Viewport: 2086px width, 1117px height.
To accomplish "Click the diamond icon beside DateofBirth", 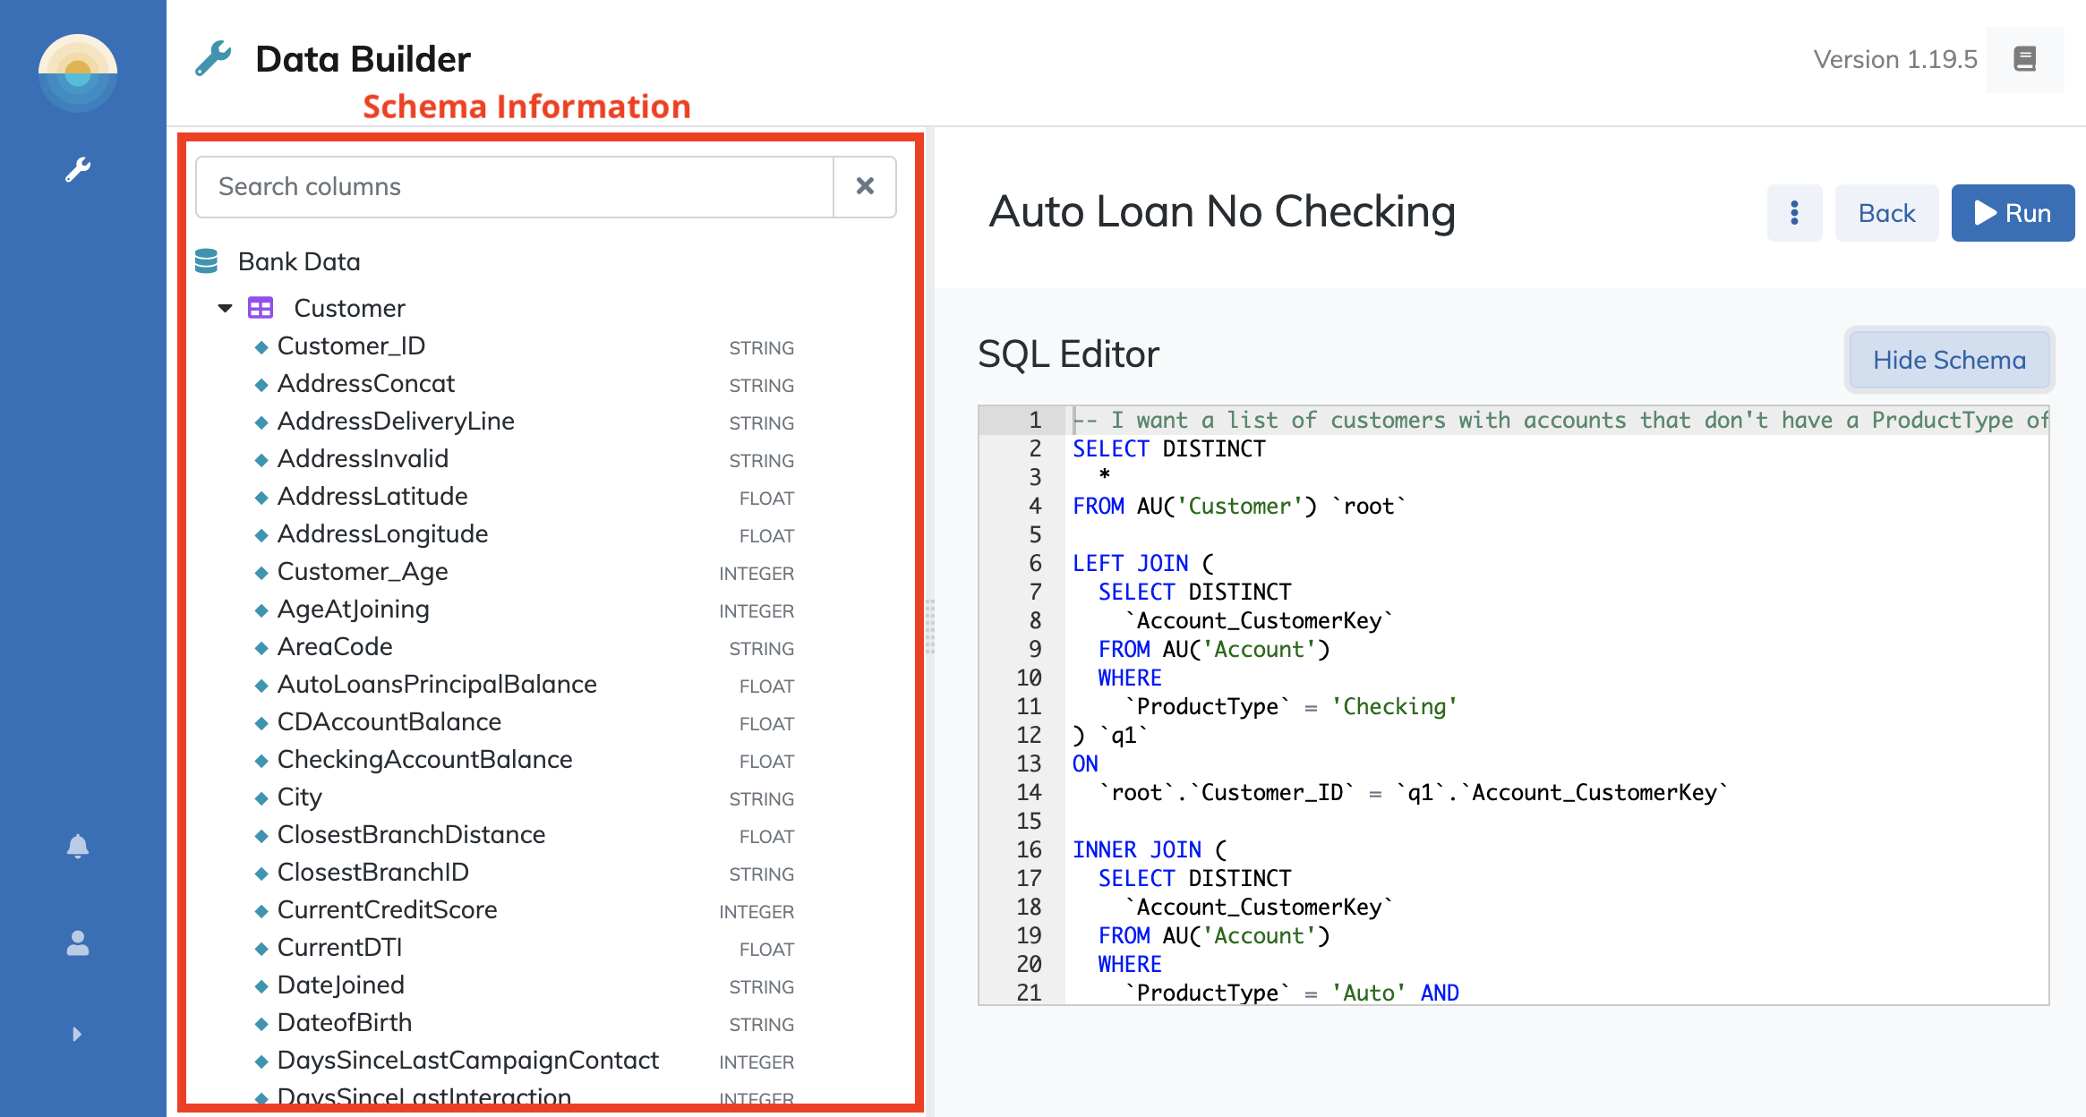I will pyautogui.click(x=261, y=1024).
